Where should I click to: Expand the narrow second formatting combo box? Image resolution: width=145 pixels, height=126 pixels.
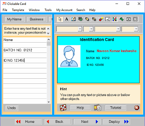click(91, 29)
